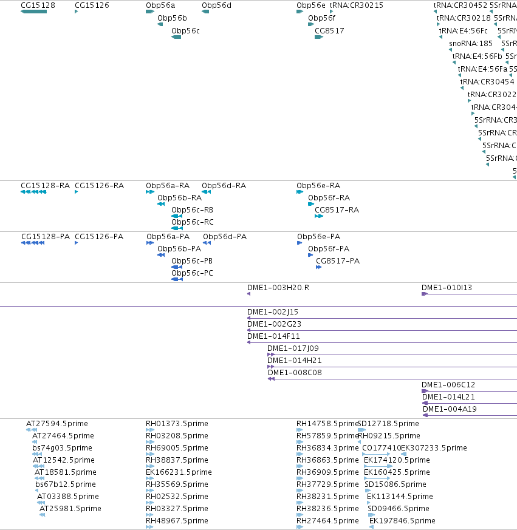Click the DME1-014F11 clone label
The height and width of the screenshot is (530, 517).
tap(273, 336)
